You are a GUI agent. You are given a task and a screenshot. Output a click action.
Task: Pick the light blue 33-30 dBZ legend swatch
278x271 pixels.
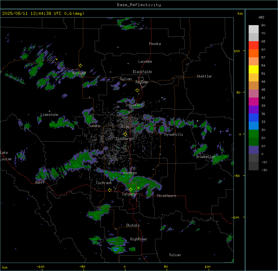tap(253, 126)
